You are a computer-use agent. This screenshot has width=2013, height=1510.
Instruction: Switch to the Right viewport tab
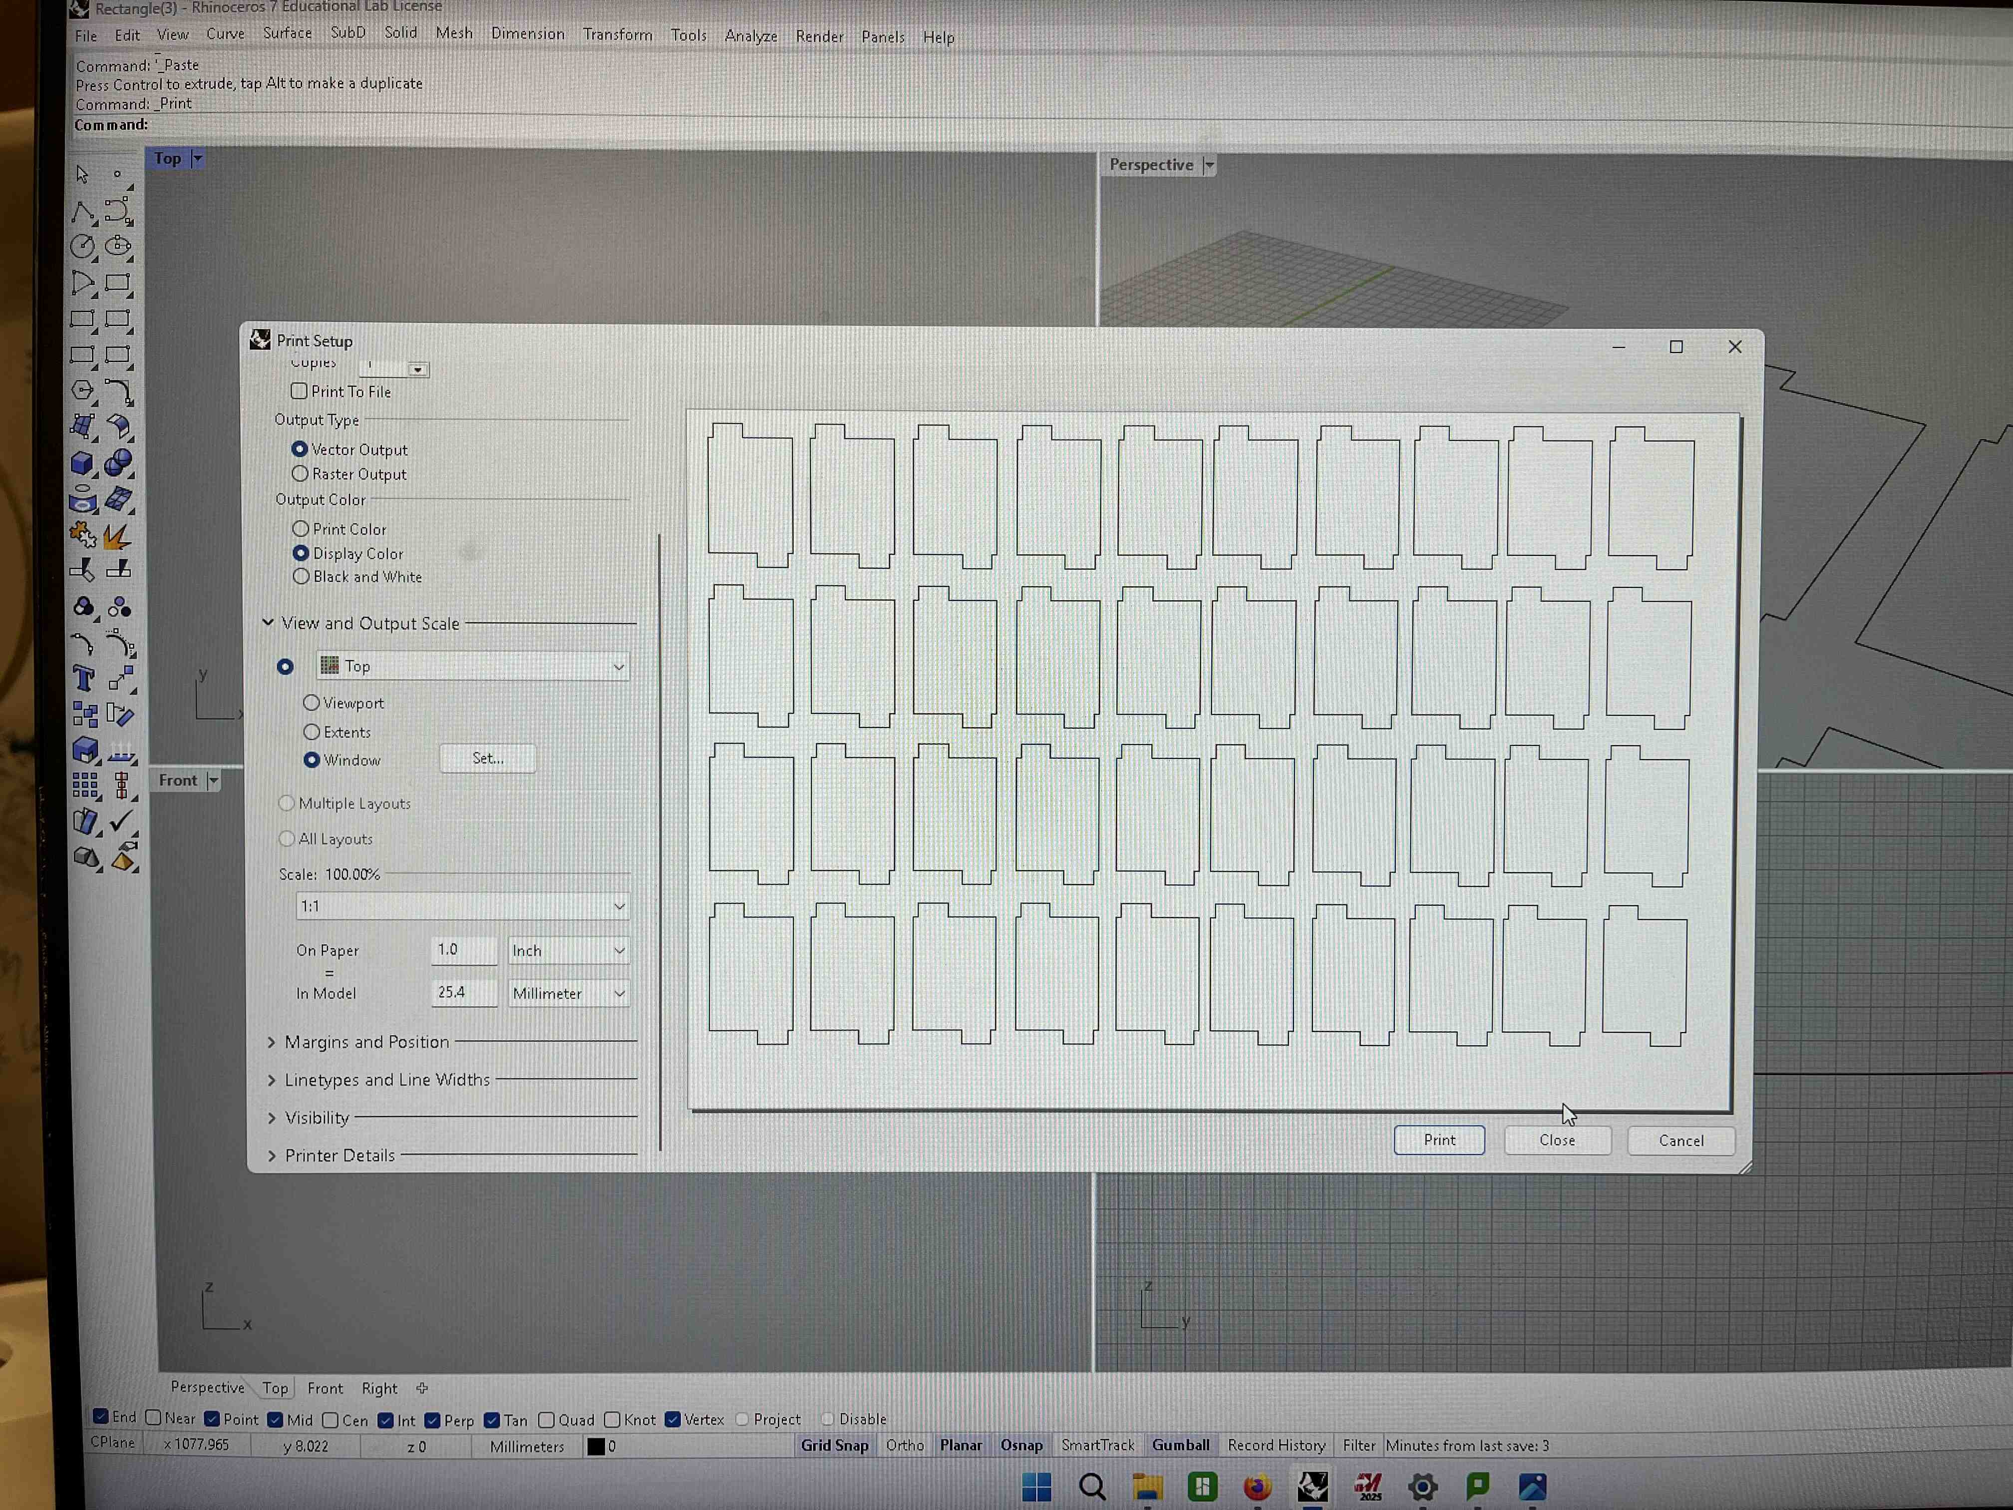pos(378,1388)
